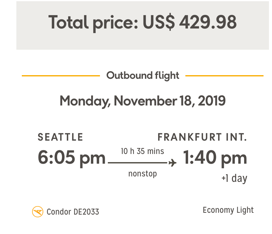This screenshot has width=272, height=234.
Task: Click the +1 day arrival note
Action: 234,178
